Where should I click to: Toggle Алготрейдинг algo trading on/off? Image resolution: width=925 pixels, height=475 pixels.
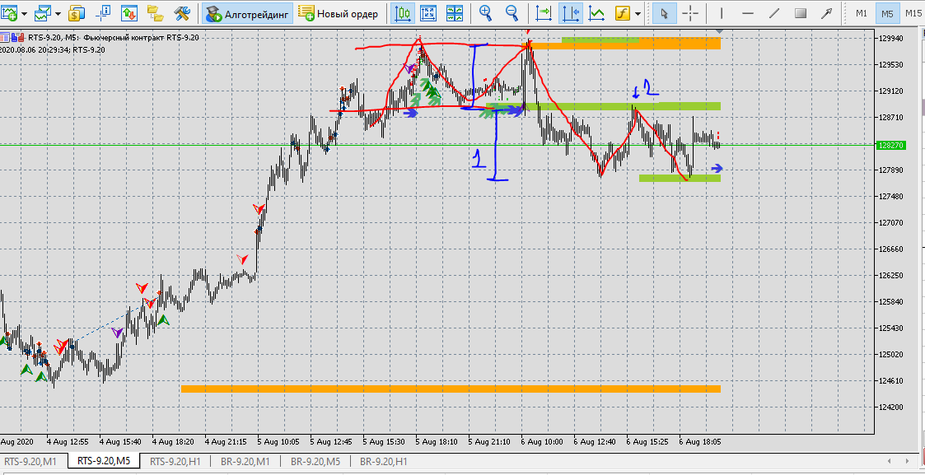click(248, 13)
